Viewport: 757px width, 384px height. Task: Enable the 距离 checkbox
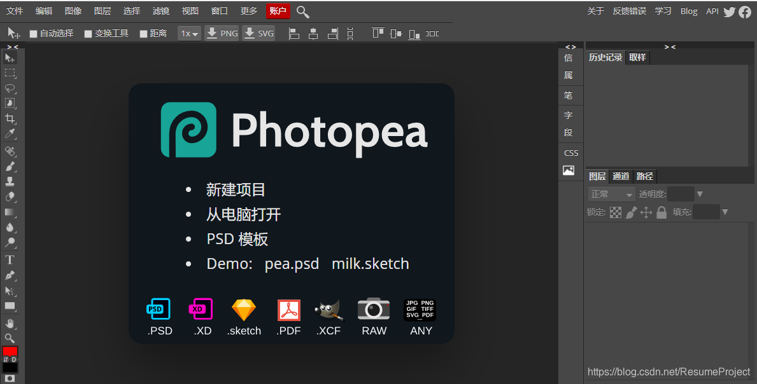(x=143, y=34)
